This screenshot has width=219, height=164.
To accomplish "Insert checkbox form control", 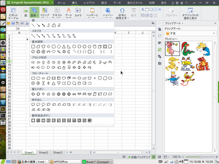I will [155, 10].
